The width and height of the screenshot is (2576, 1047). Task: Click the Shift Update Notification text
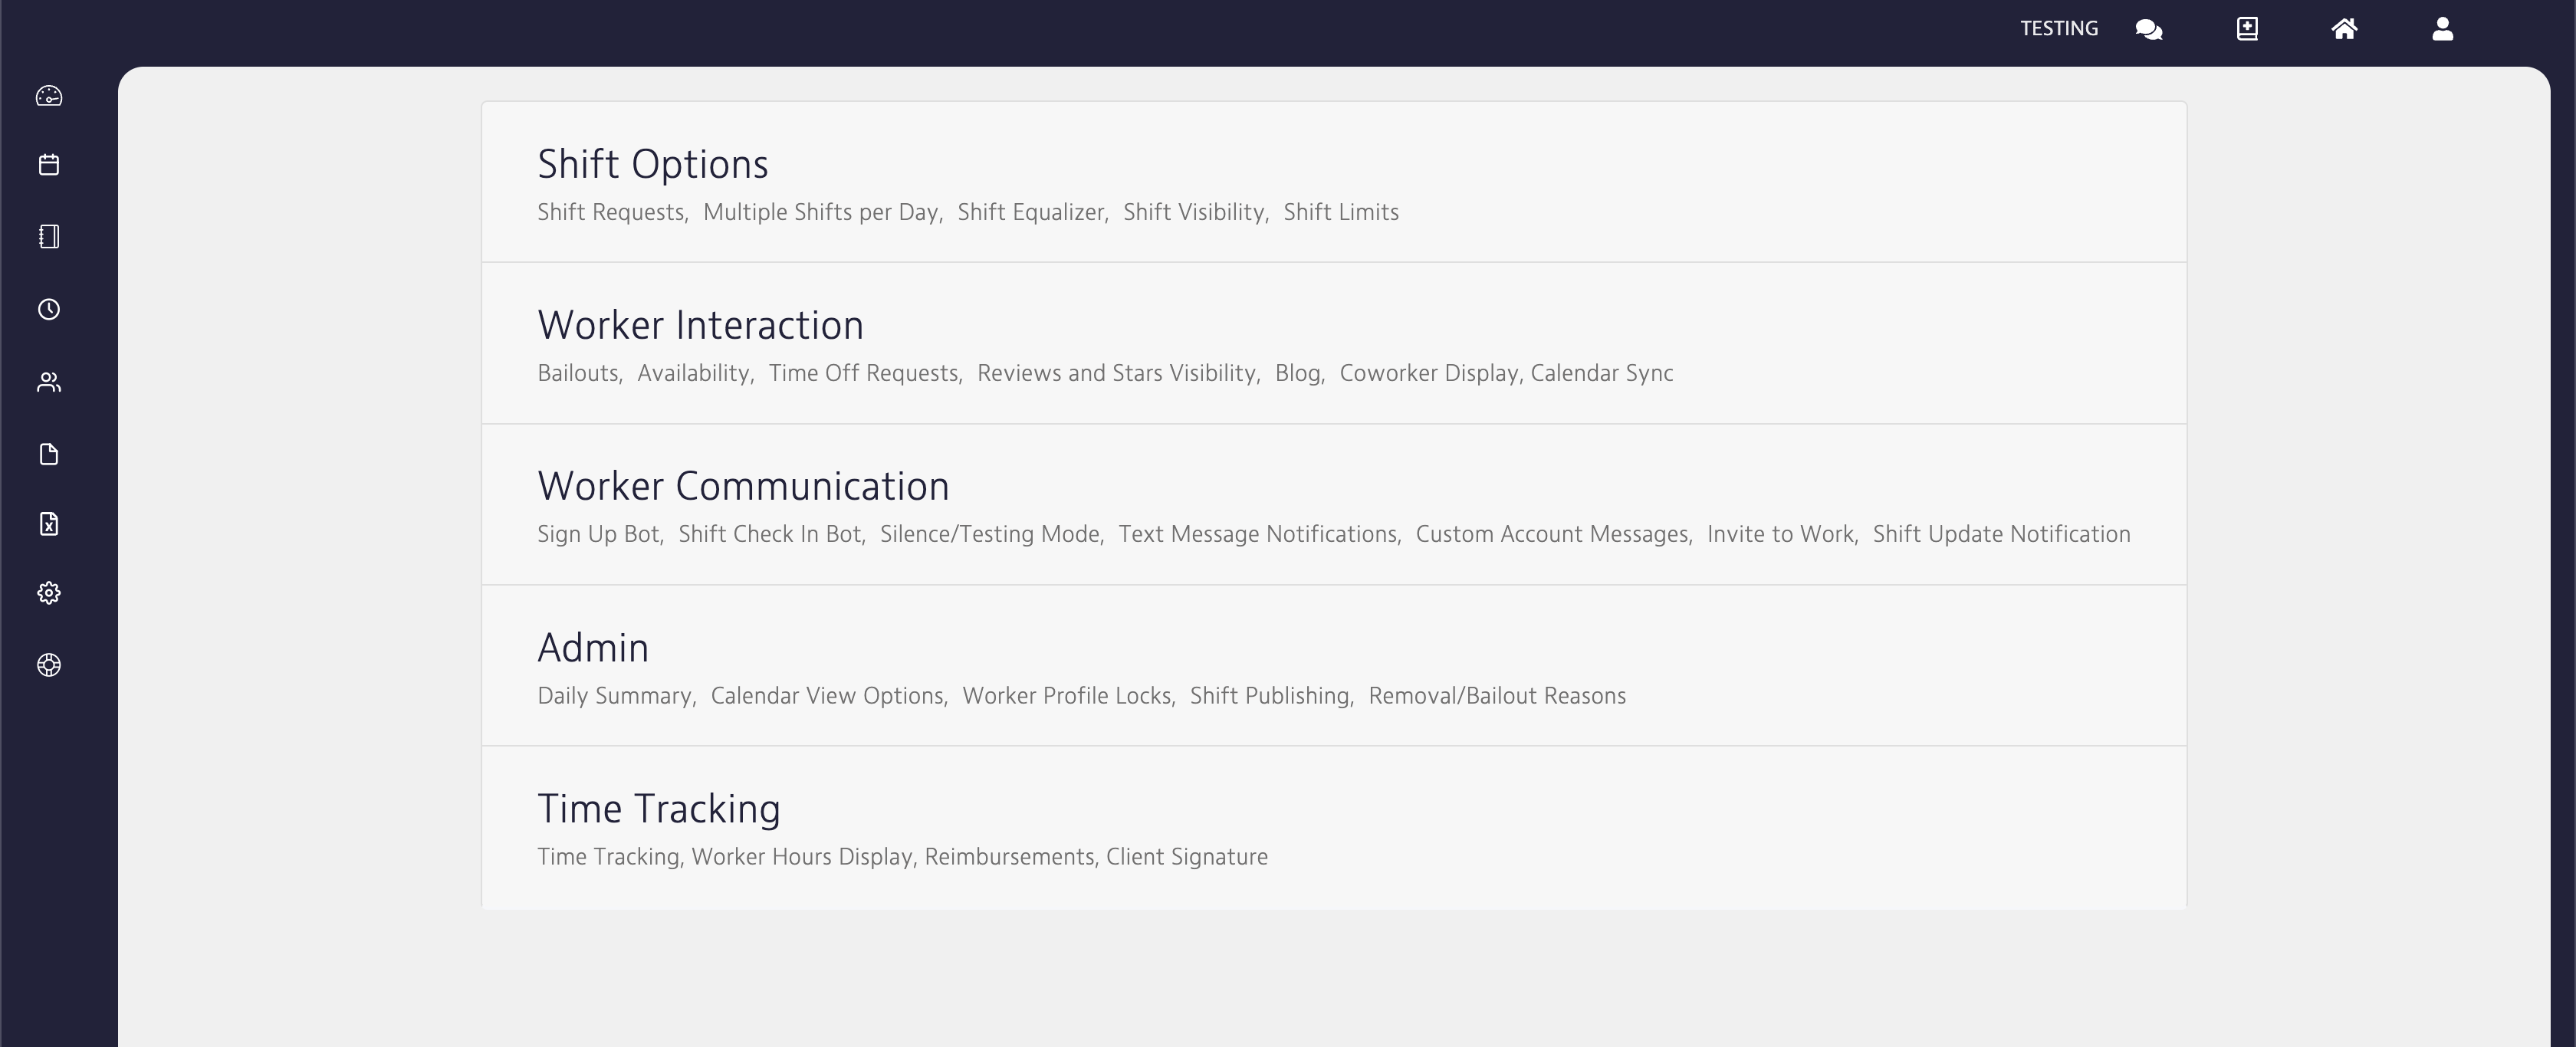pyautogui.click(x=2001, y=534)
